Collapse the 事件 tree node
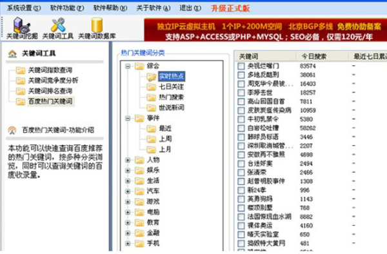This screenshot has height=254, width=387. (128, 119)
